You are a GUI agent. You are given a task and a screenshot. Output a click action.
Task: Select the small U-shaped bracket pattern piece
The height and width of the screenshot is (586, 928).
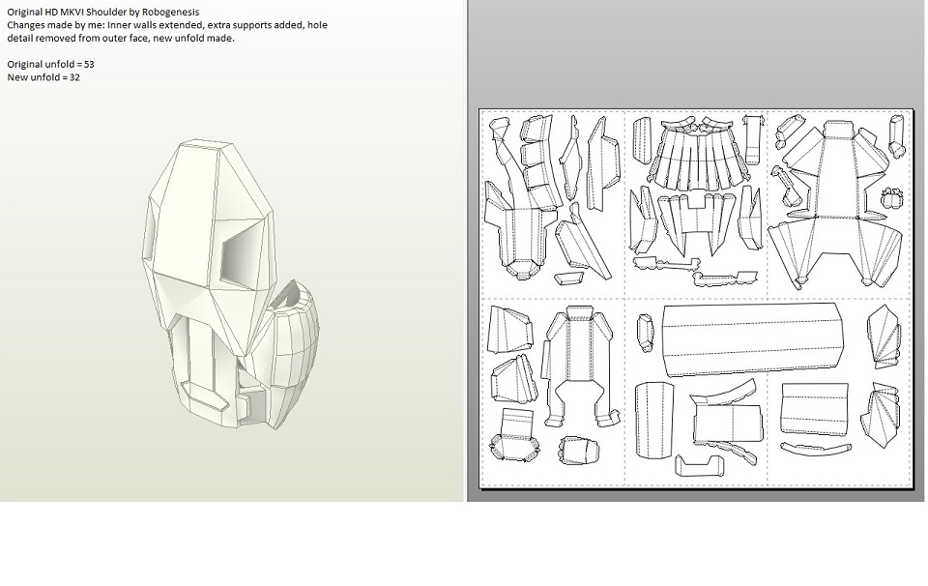coord(701,465)
